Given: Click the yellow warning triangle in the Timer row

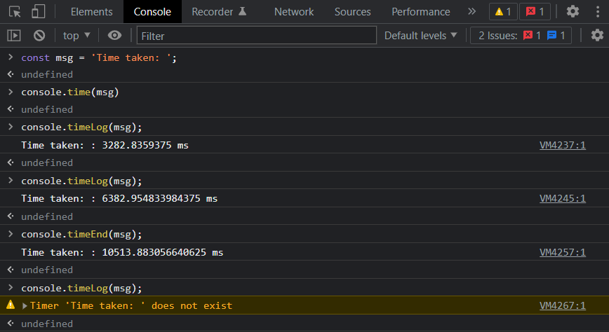Looking at the screenshot, I should [11, 305].
